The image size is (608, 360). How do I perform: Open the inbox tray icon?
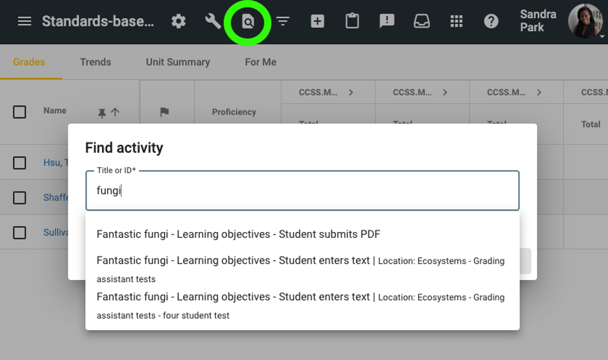[422, 21]
